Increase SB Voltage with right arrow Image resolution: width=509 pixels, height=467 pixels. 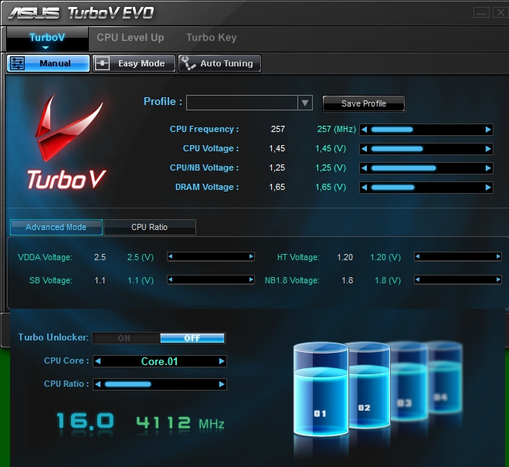point(251,279)
